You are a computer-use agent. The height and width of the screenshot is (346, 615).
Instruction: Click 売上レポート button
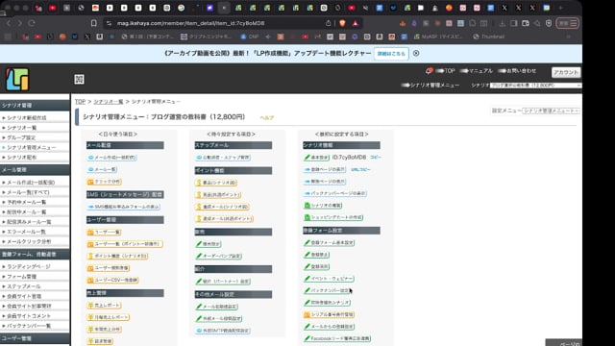[104, 306]
